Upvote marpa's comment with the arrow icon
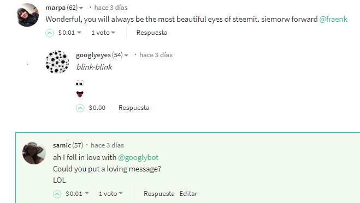Image resolution: width=360 pixels, height=203 pixels. point(49,33)
